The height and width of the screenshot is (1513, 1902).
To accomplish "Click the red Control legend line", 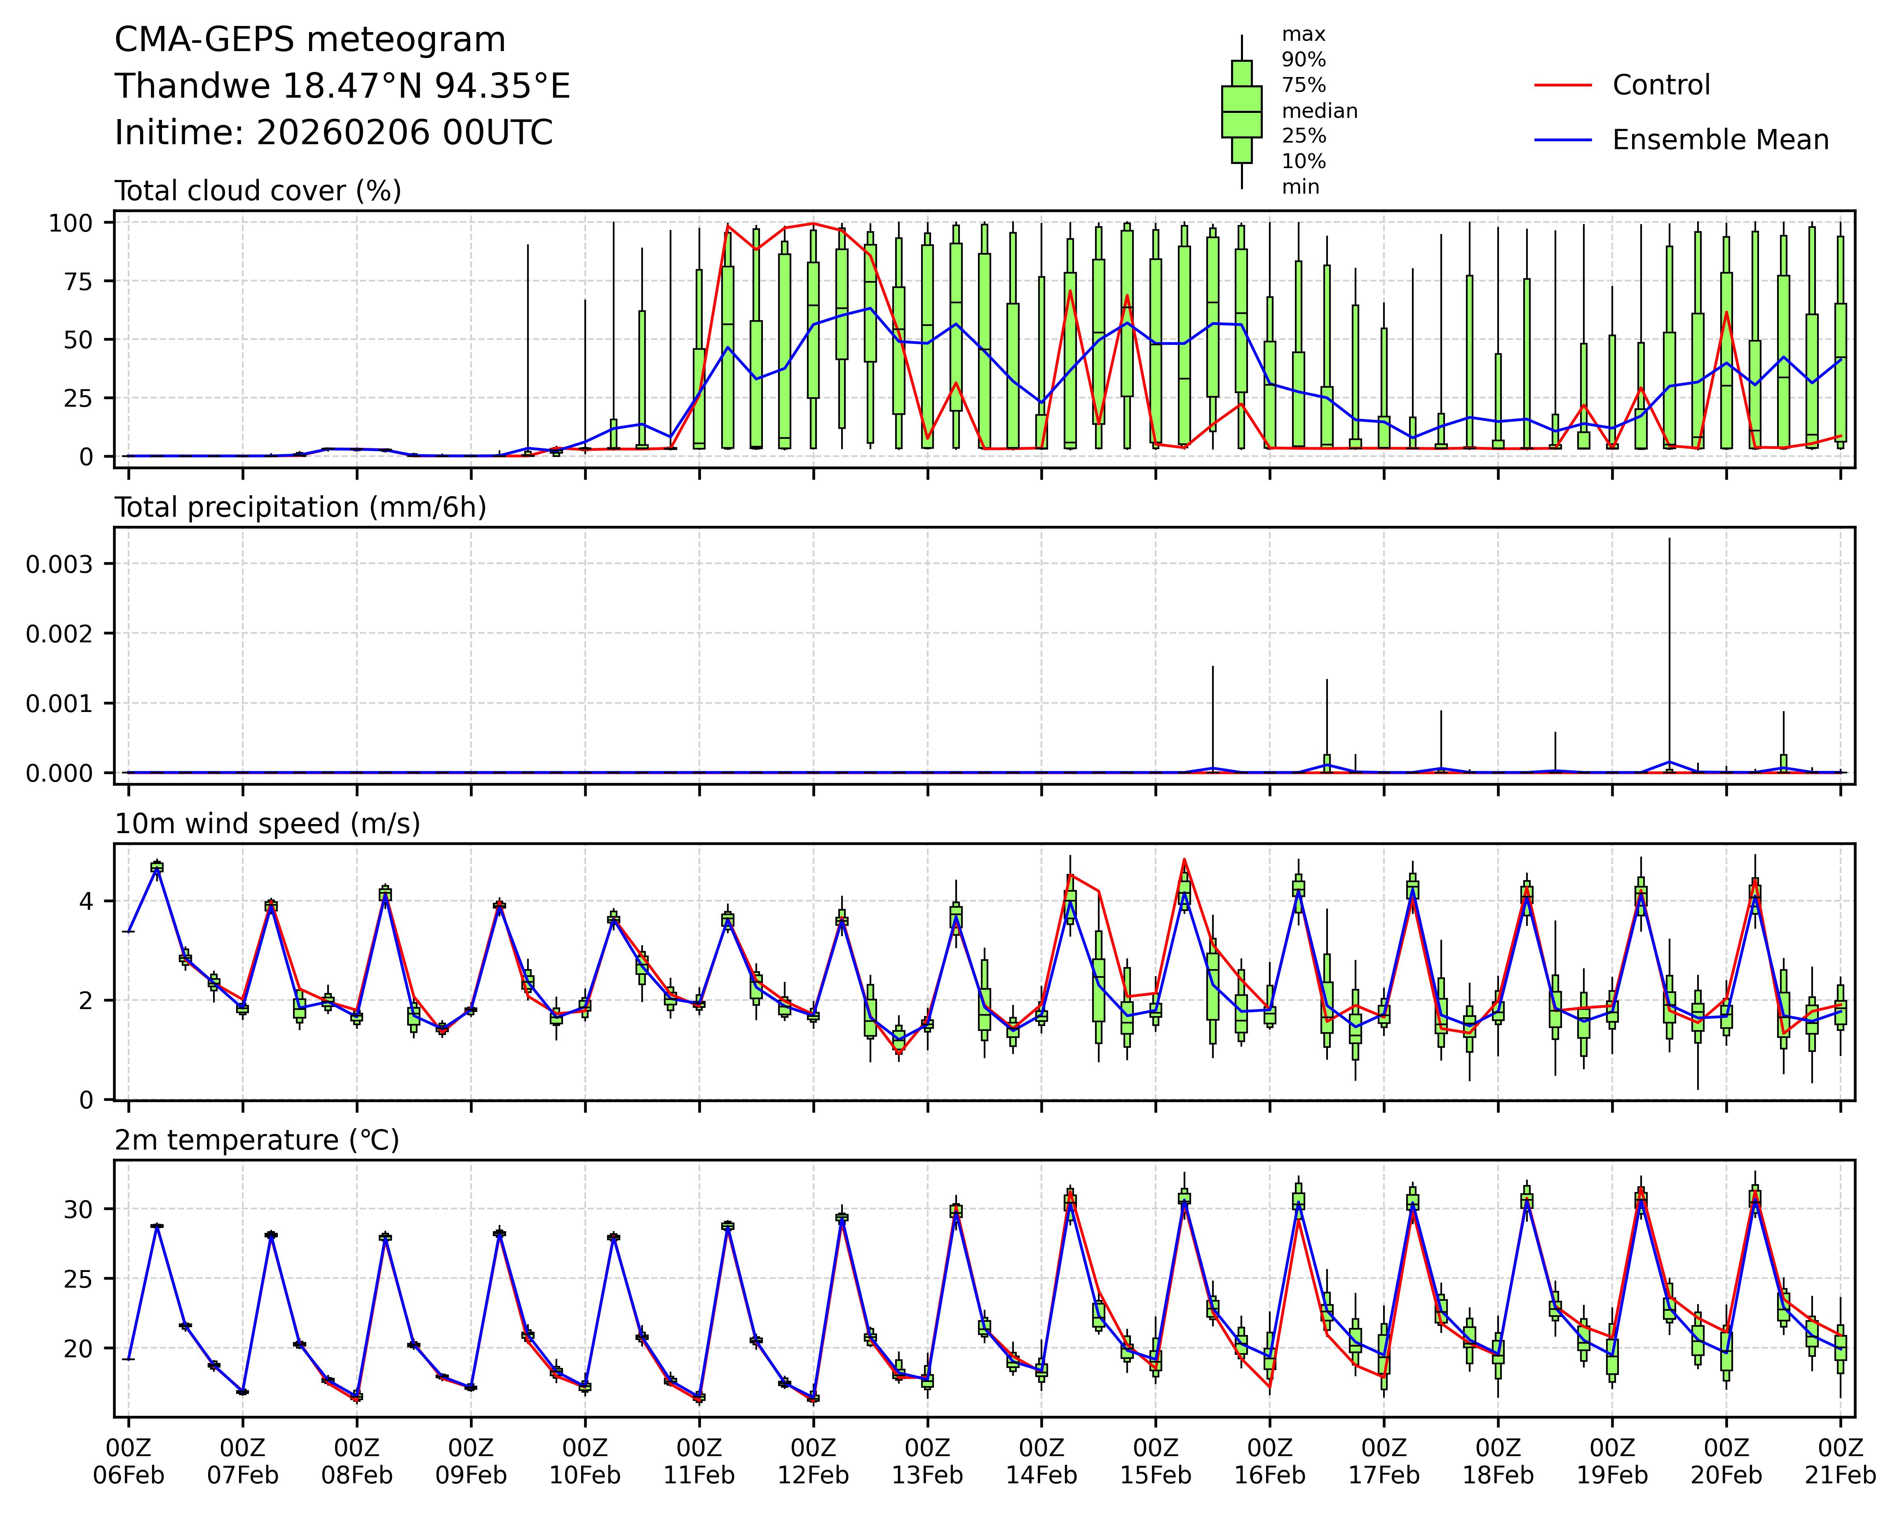I will (x=1562, y=86).
